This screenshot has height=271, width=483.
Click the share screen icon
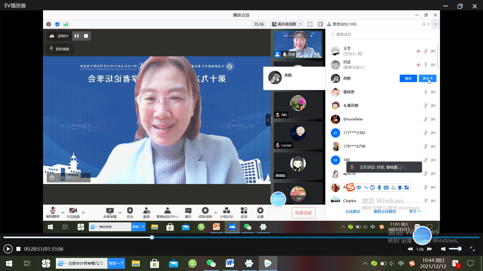point(110,211)
